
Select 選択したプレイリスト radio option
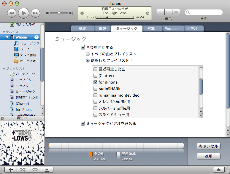coord(88,61)
